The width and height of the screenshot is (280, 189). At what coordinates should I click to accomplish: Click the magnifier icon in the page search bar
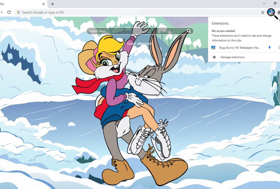(x=189, y=31)
